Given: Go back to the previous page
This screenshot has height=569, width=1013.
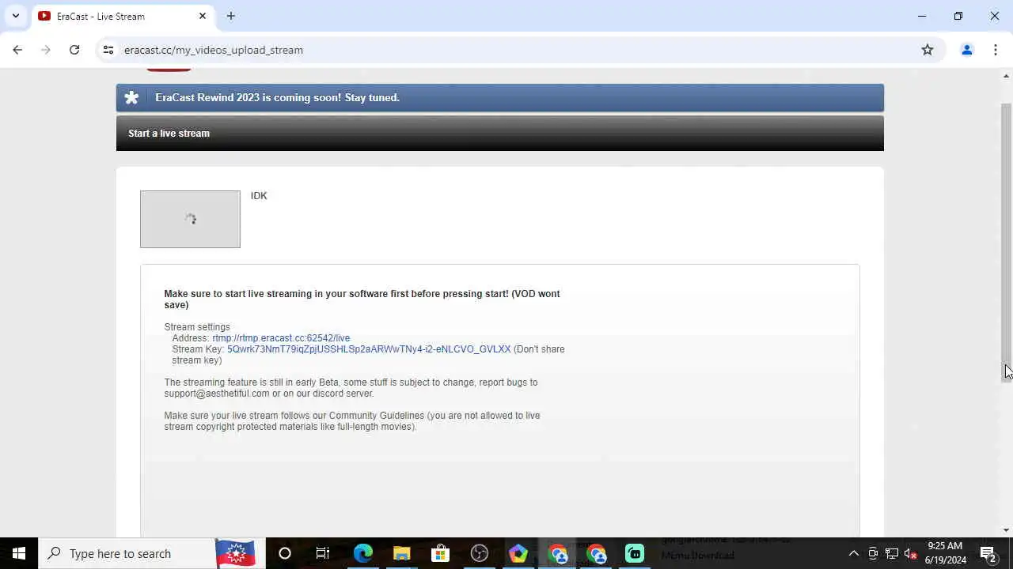Looking at the screenshot, I should [x=17, y=50].
